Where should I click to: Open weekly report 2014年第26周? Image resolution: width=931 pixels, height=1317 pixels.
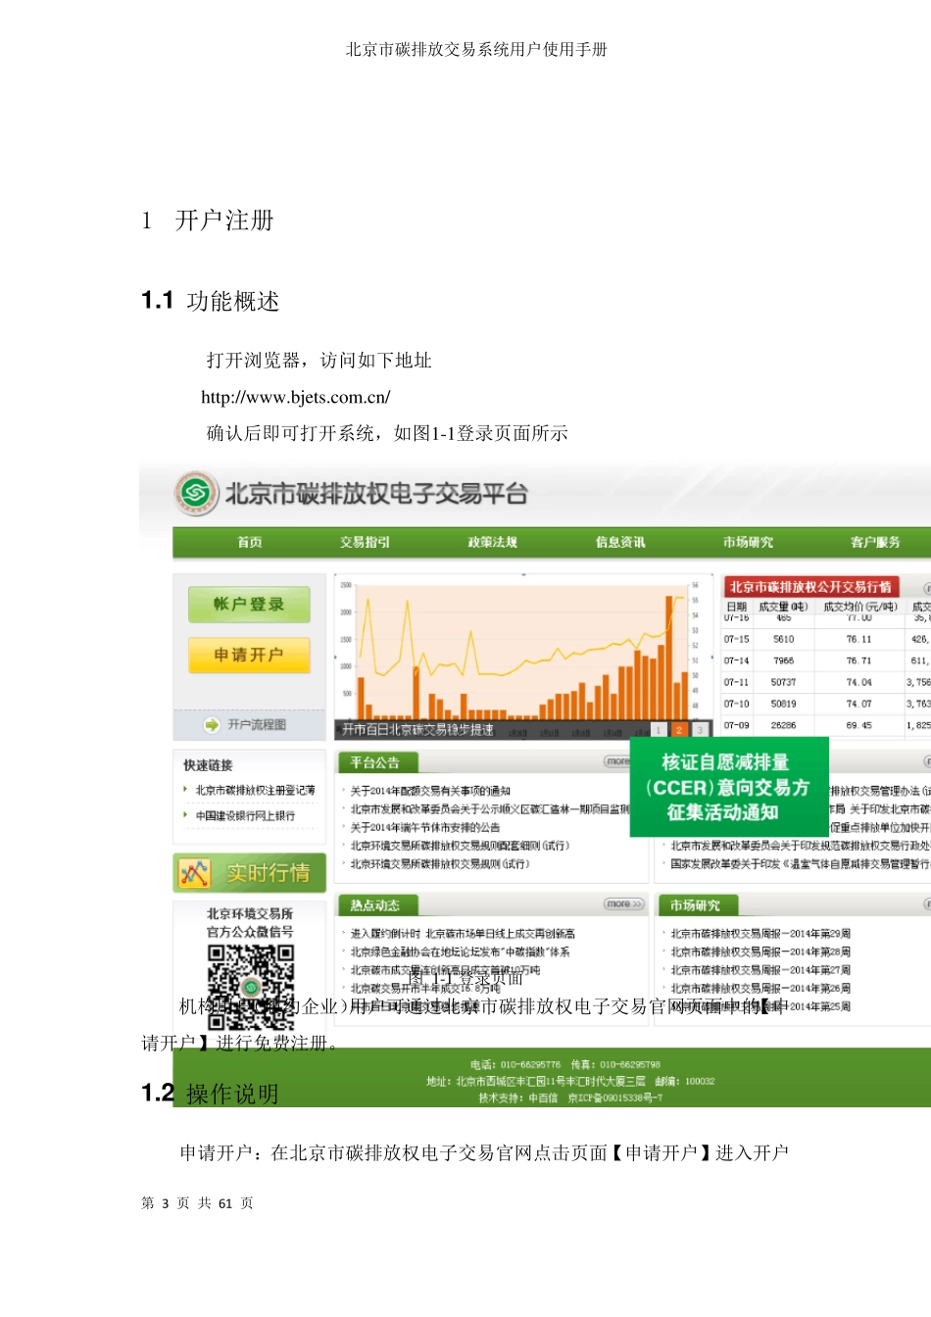760,989
